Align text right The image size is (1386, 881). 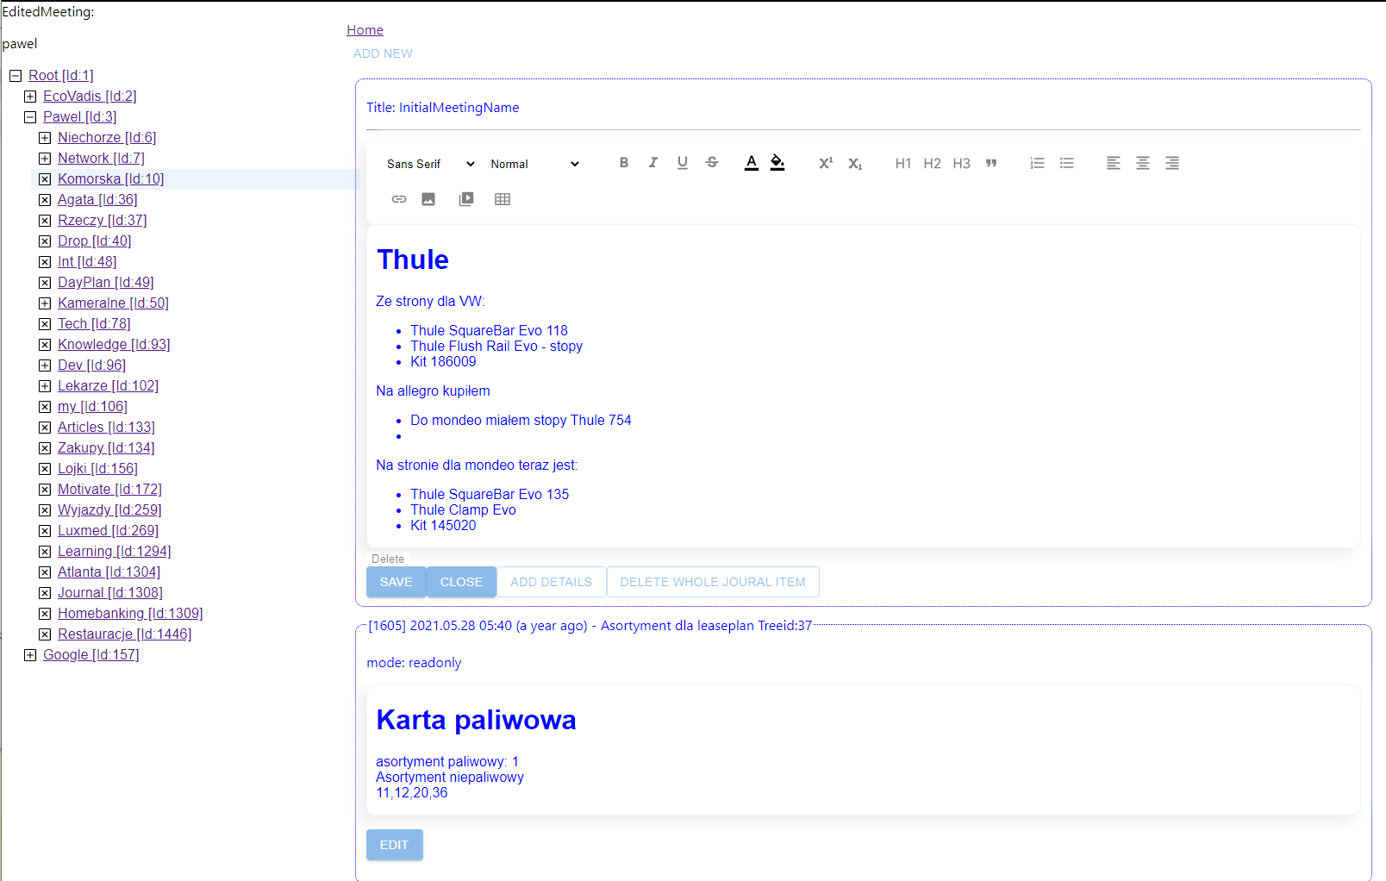coord(1172,163)
